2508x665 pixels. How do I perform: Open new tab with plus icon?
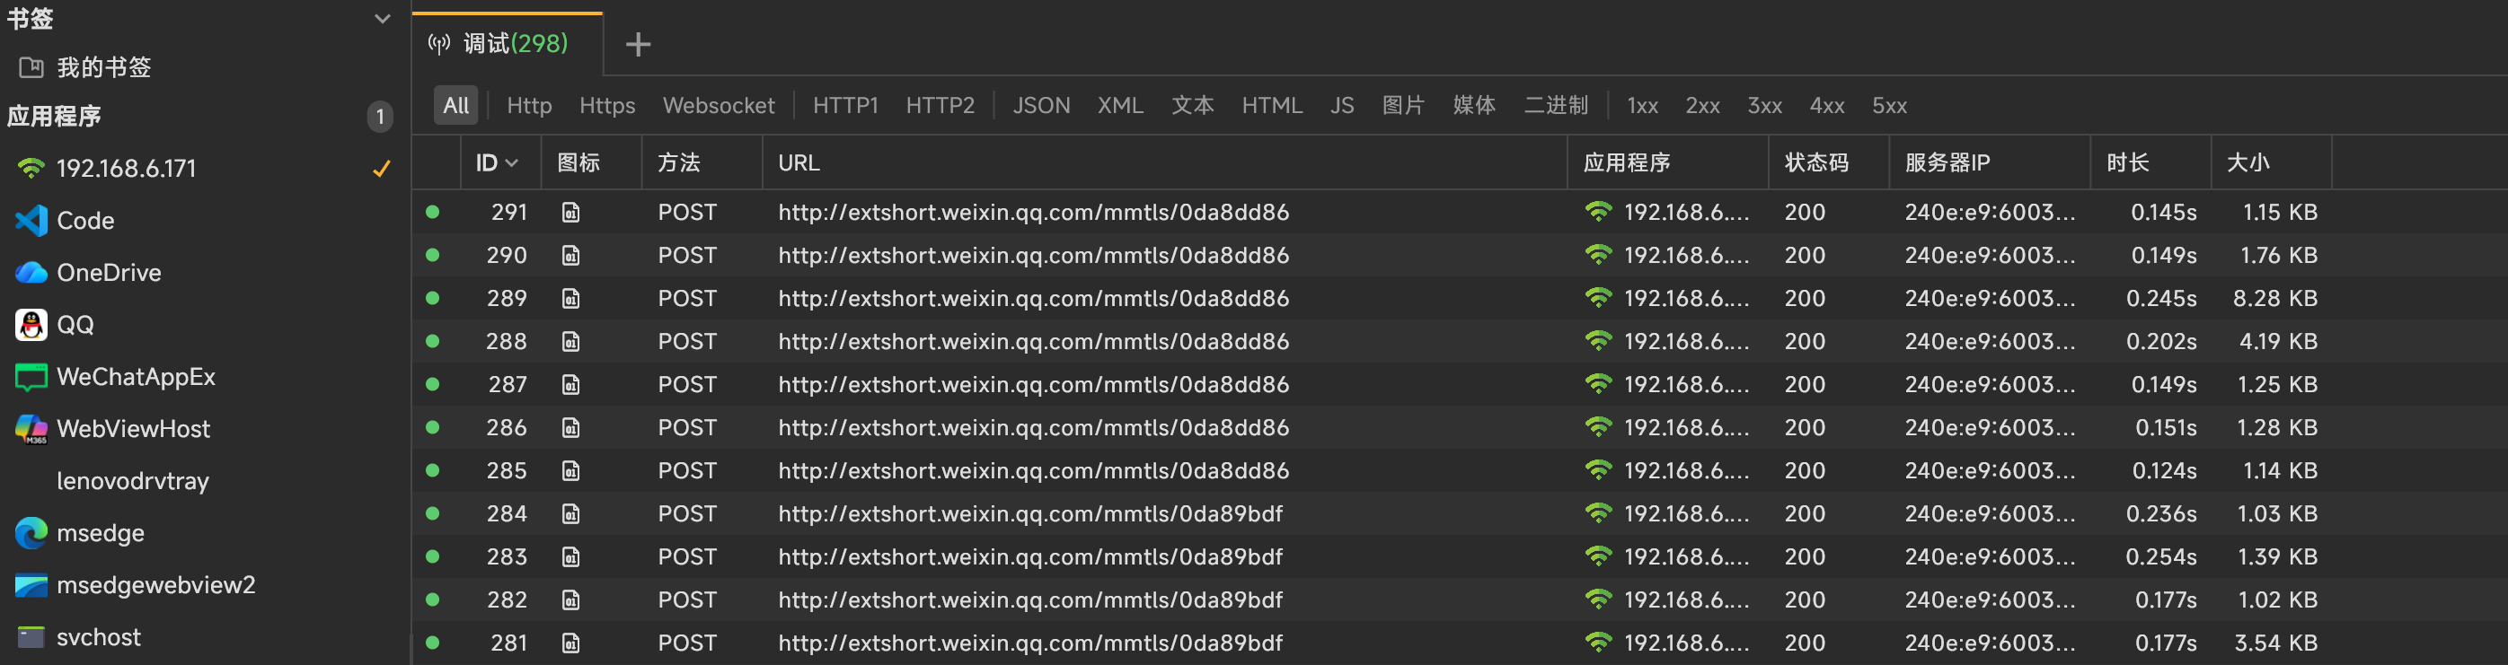[638, 44]
